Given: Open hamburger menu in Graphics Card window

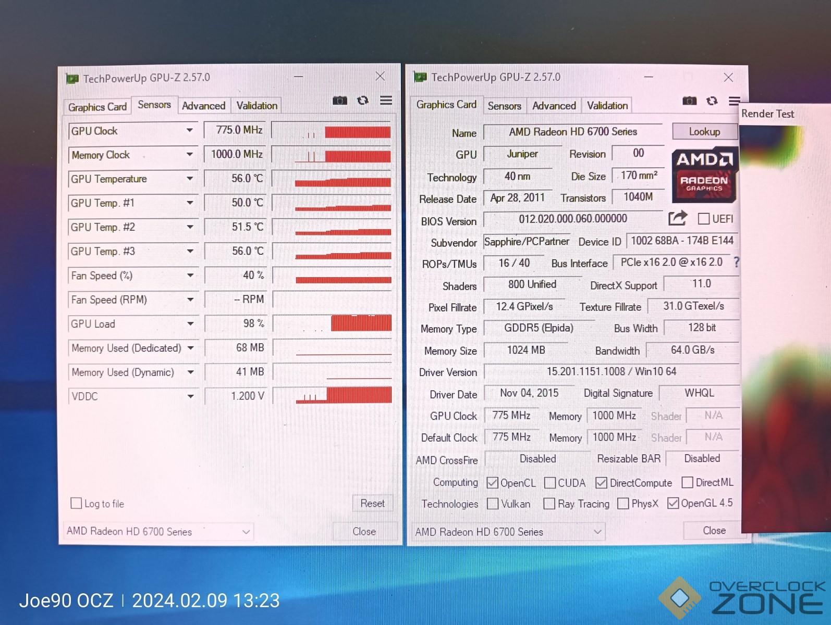Looking at the screenshot, I should tap(734, 101).
